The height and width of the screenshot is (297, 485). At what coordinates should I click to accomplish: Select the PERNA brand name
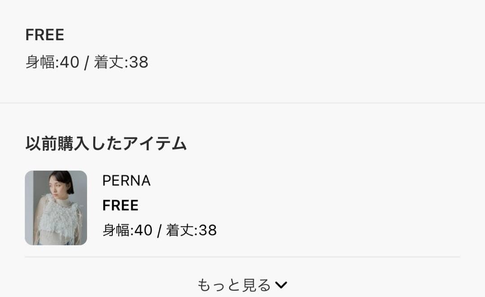[127, 181]
